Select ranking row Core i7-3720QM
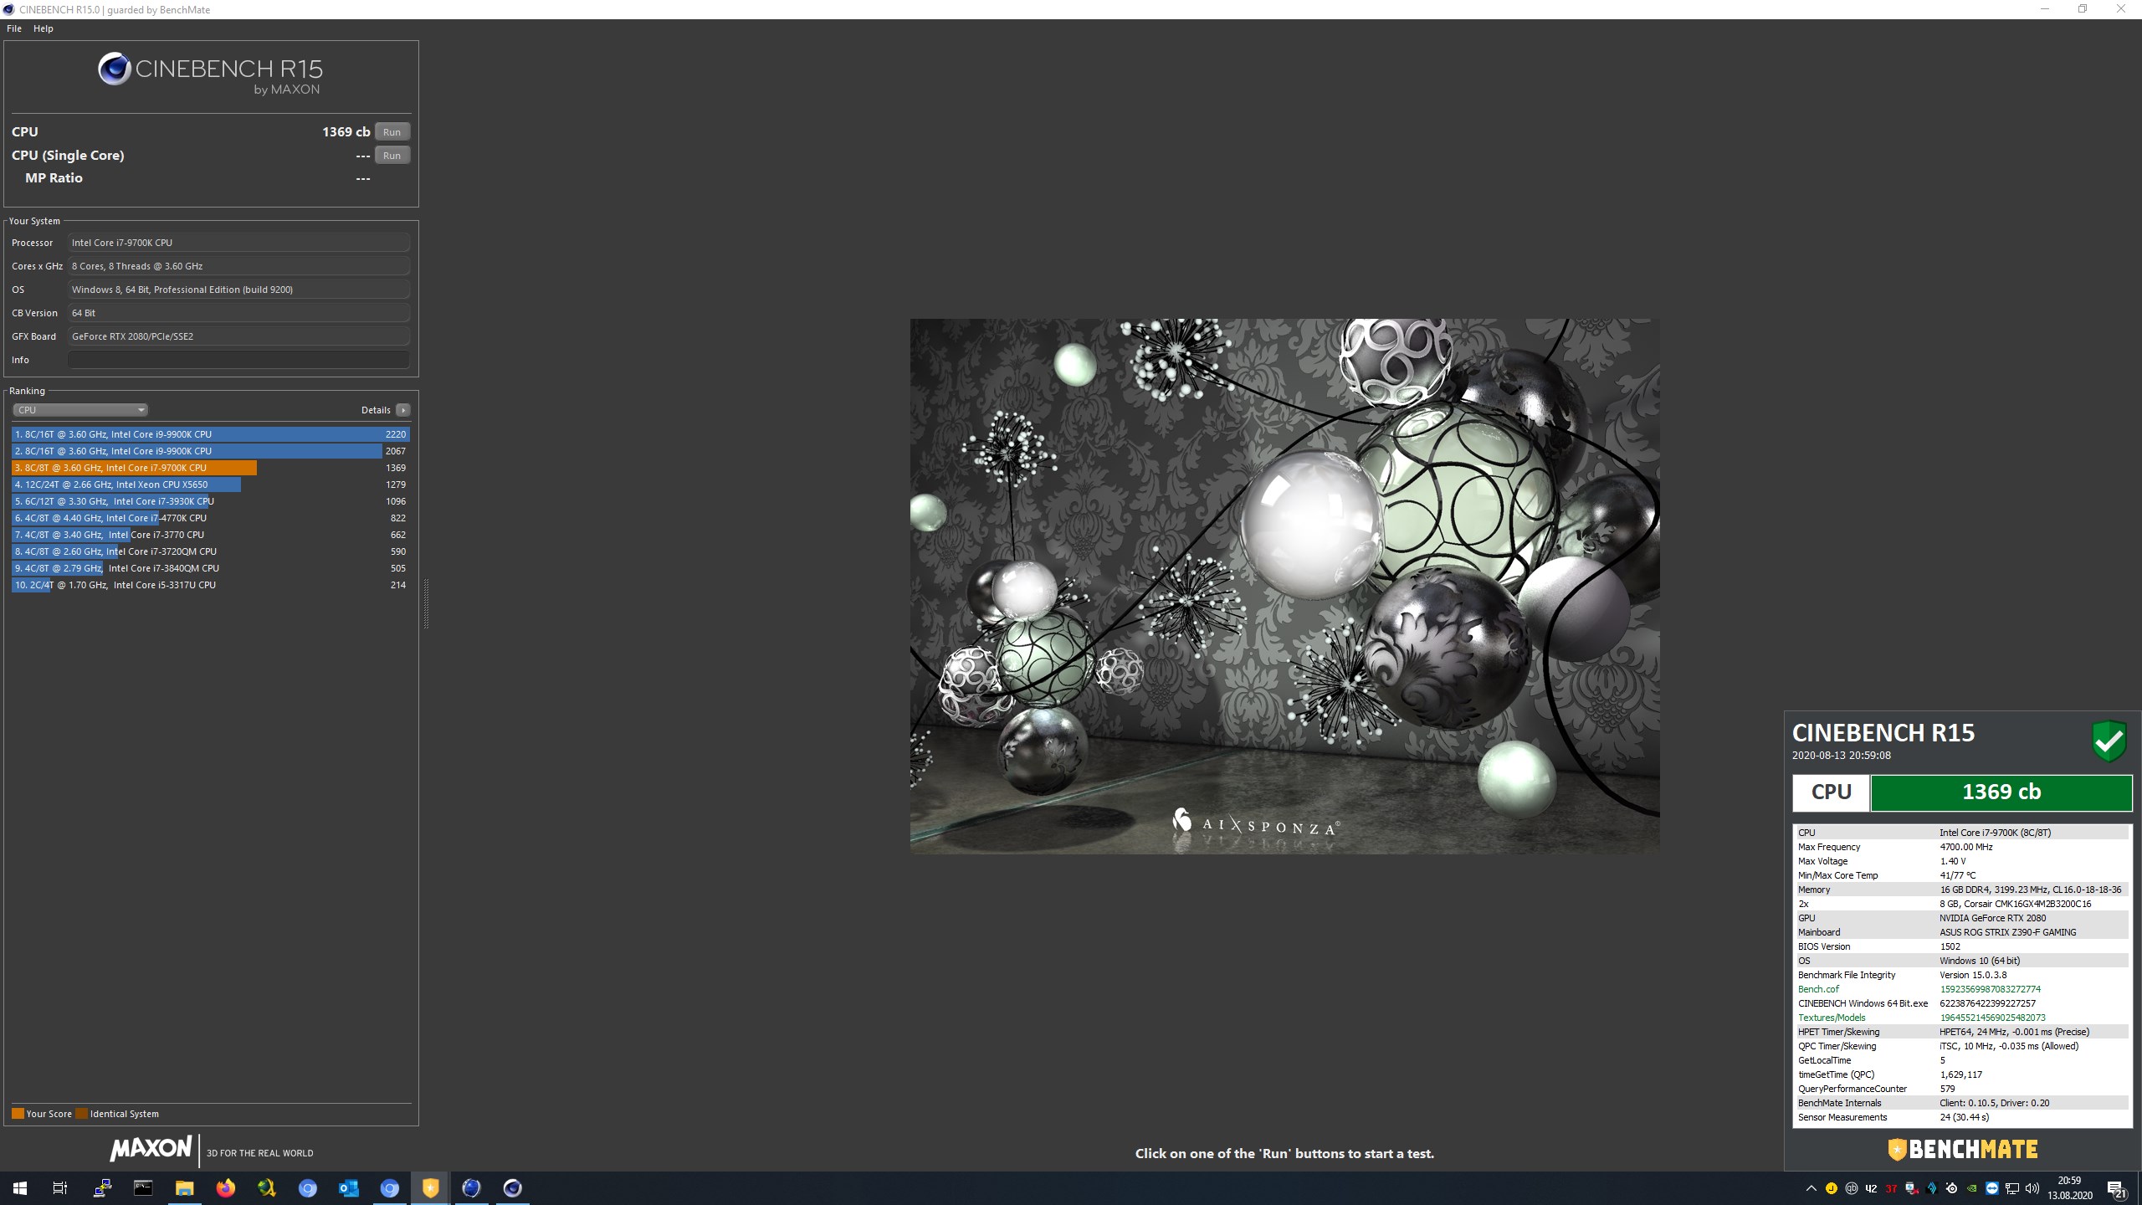This screenshot has height=1205, width=2142. pos(211,551)
